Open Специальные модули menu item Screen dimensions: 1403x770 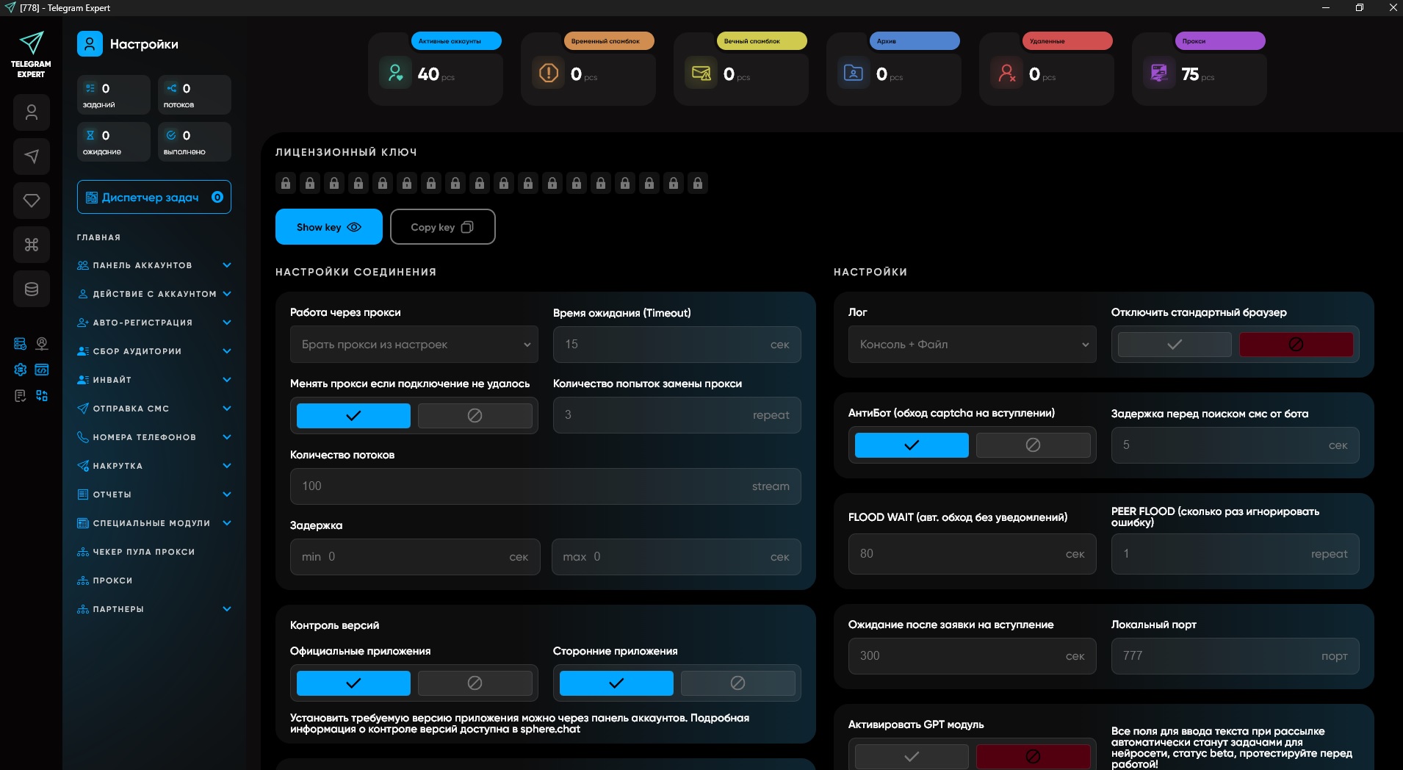154,523
